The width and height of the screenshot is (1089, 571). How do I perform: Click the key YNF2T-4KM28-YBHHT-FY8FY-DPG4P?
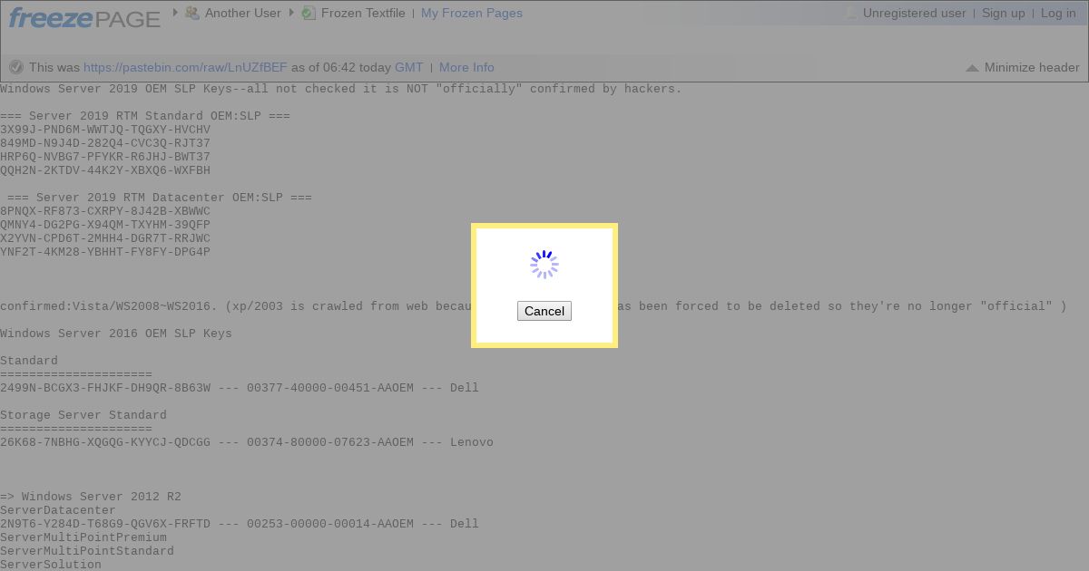(105, 252)
